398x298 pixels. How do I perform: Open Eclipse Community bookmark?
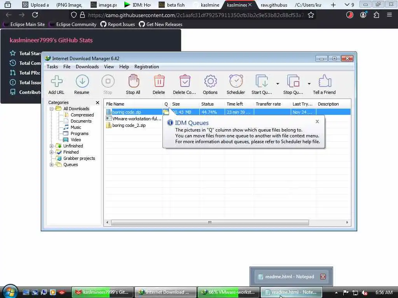pyautogui.click(x=73, y=24)
